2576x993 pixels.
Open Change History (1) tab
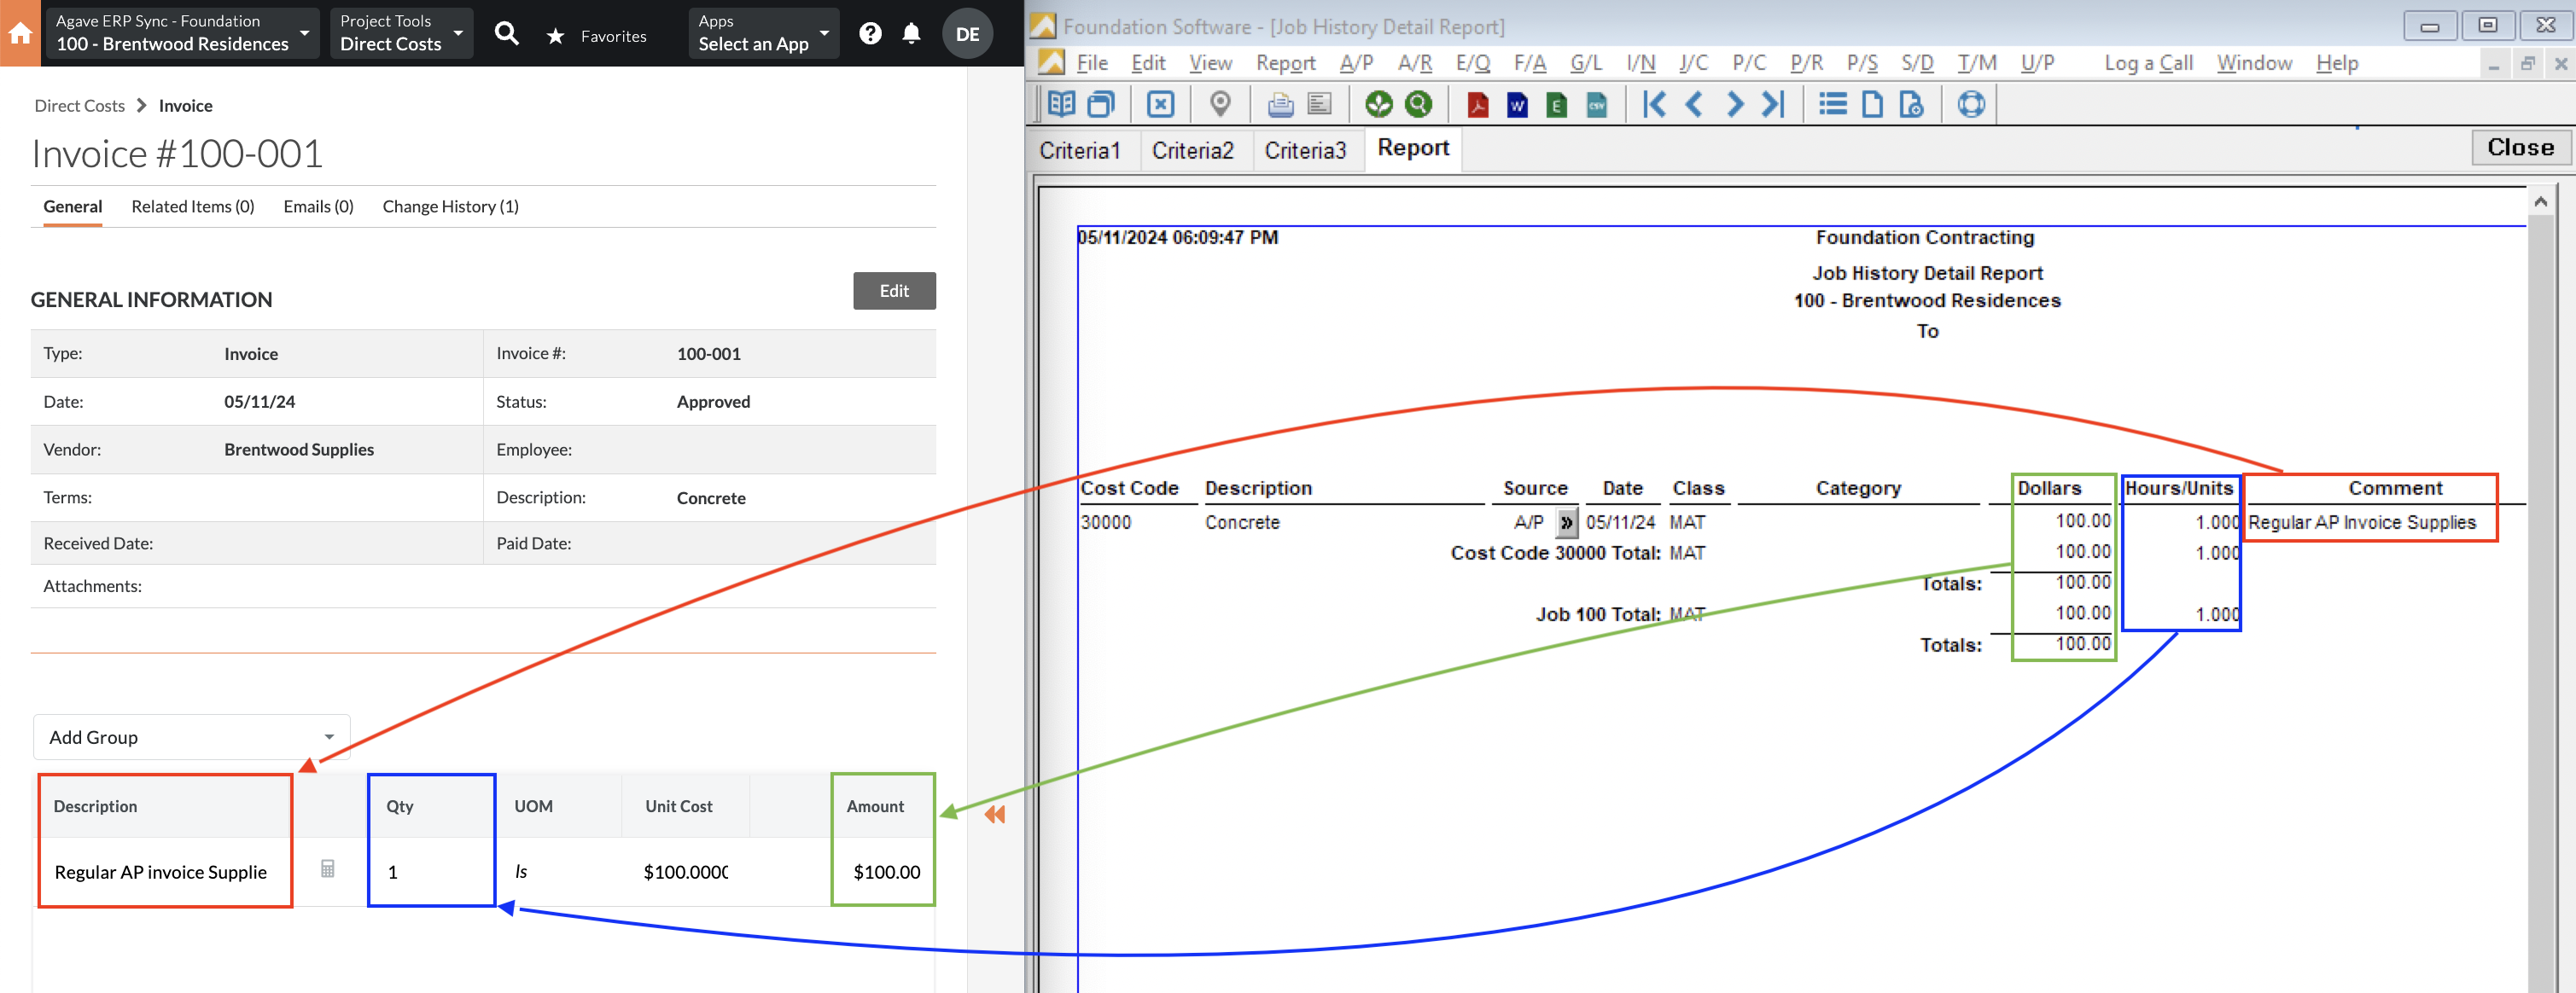pos(450,206)
